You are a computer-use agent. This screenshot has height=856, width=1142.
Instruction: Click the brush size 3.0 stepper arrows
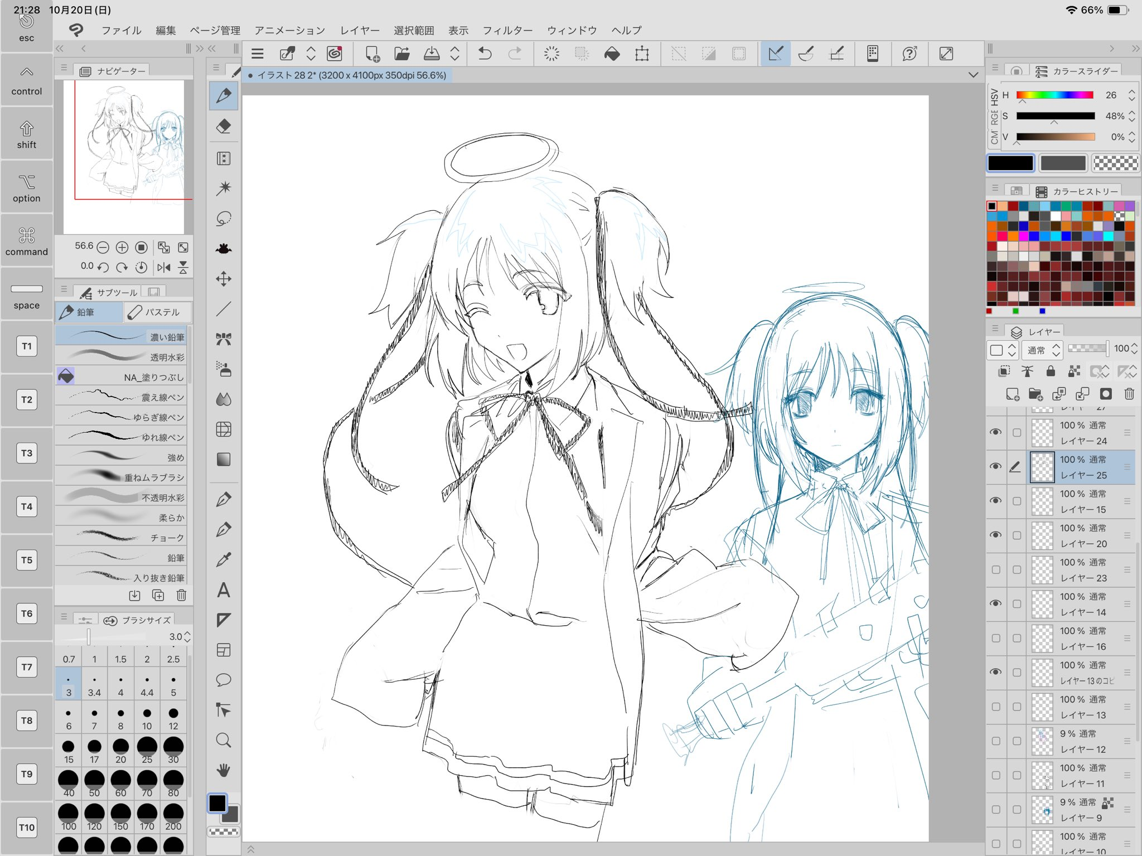coord(187,636)
